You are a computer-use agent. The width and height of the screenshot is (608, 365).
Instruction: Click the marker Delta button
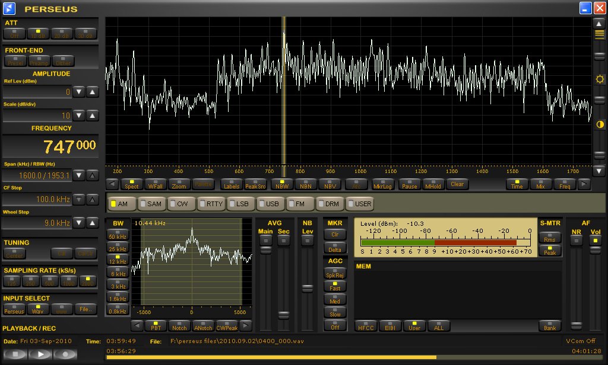[x=335, y=248]
